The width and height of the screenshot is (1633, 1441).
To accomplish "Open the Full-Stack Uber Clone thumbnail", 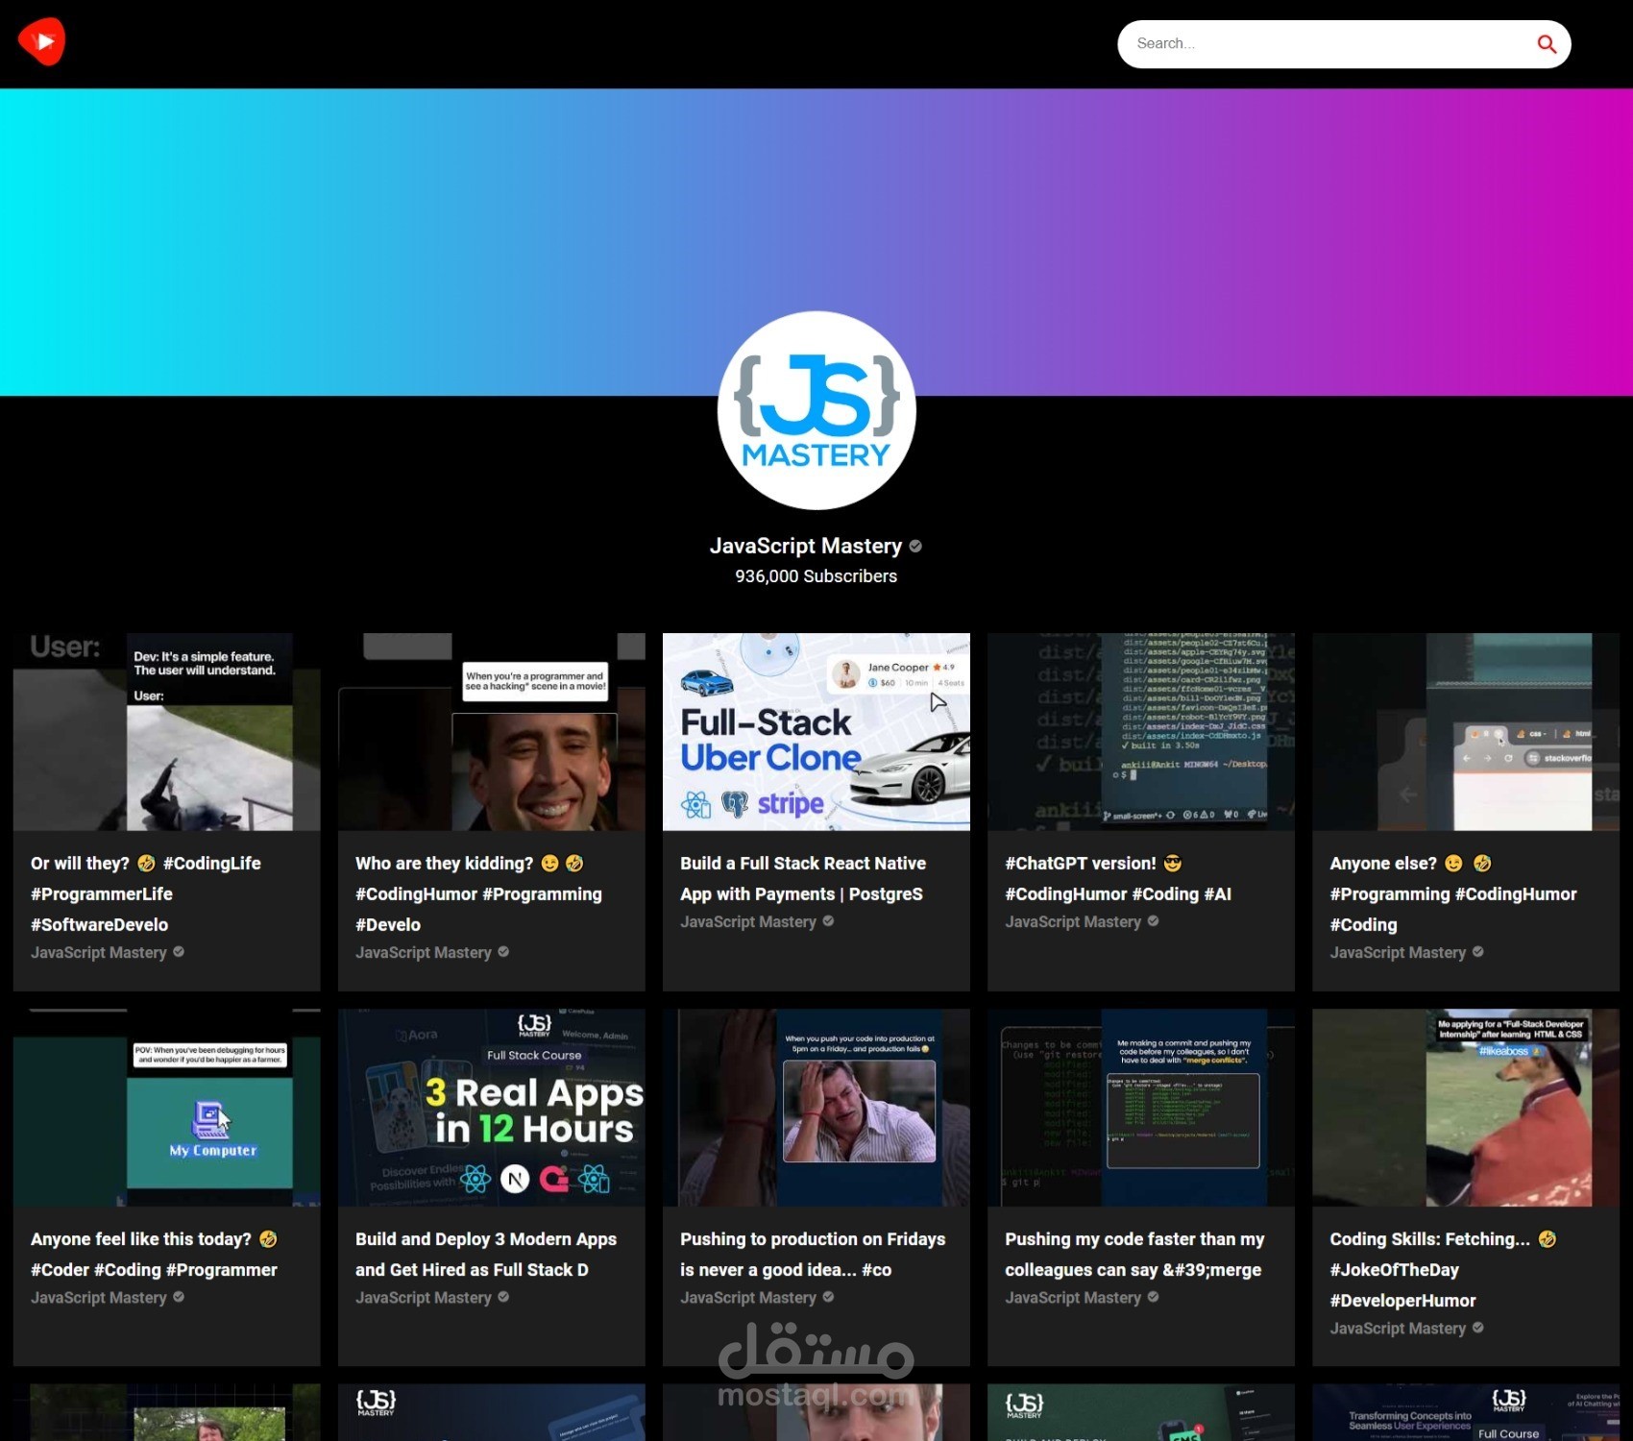I will [816, 732].
